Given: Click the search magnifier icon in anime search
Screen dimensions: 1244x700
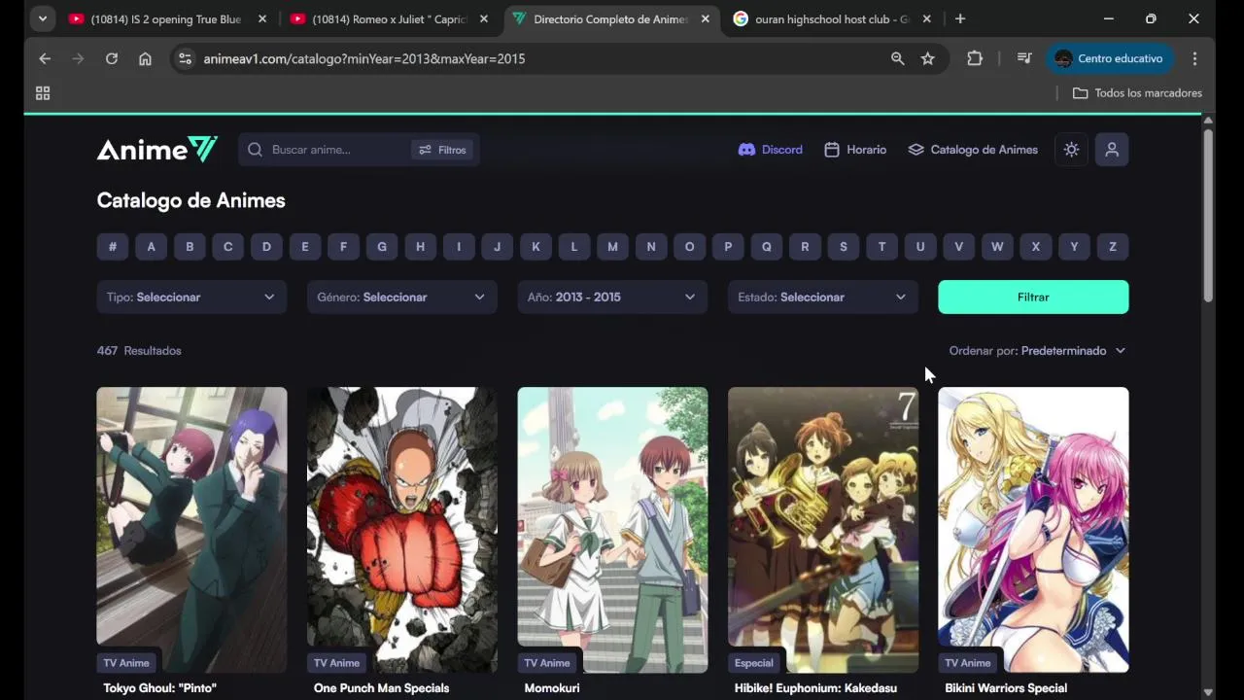Looking at the screenshot, I should point(255,150).
